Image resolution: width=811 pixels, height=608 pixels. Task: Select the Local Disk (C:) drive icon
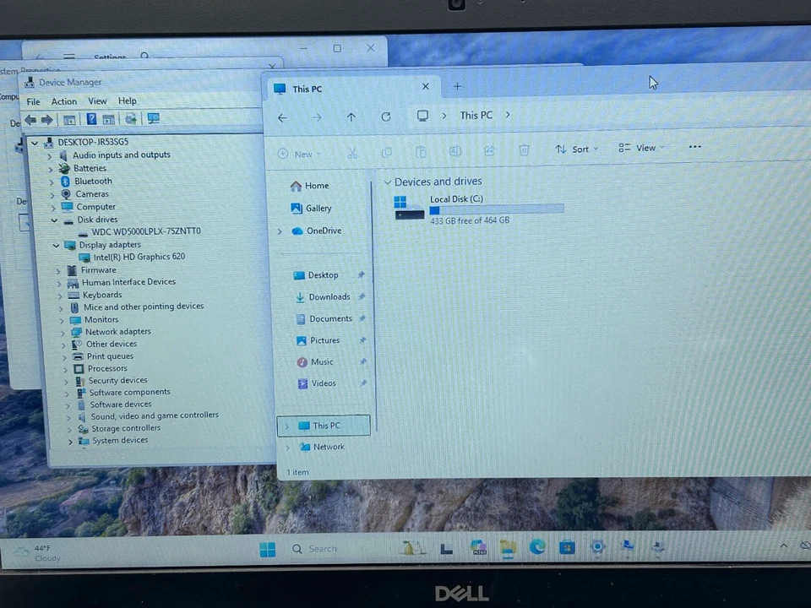click(x=409, y=208)
